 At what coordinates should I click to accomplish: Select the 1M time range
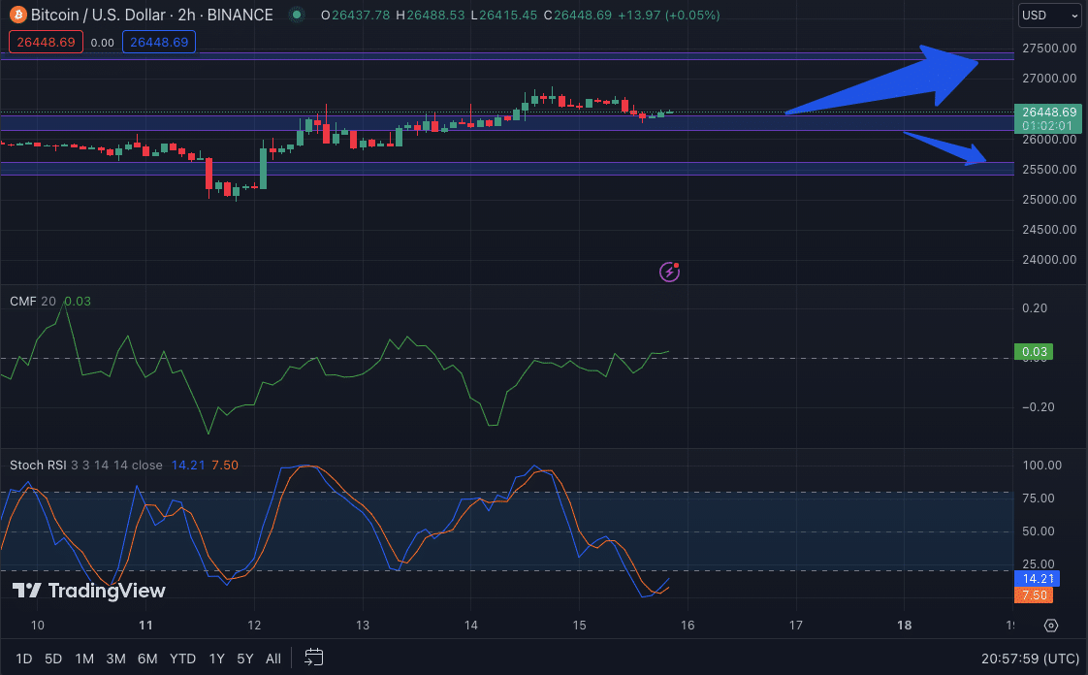coord(84,659)
